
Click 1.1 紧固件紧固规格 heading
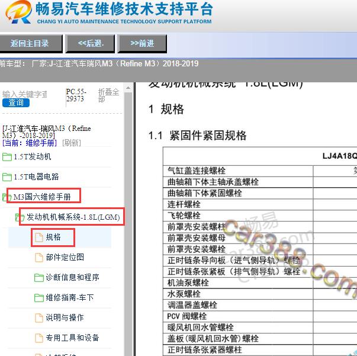coord(197,136)
